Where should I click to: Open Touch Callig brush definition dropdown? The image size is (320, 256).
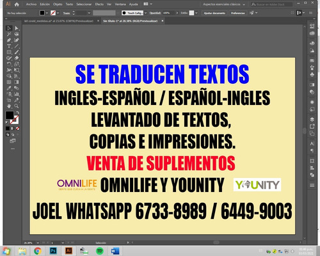click(x=146, y=13)
